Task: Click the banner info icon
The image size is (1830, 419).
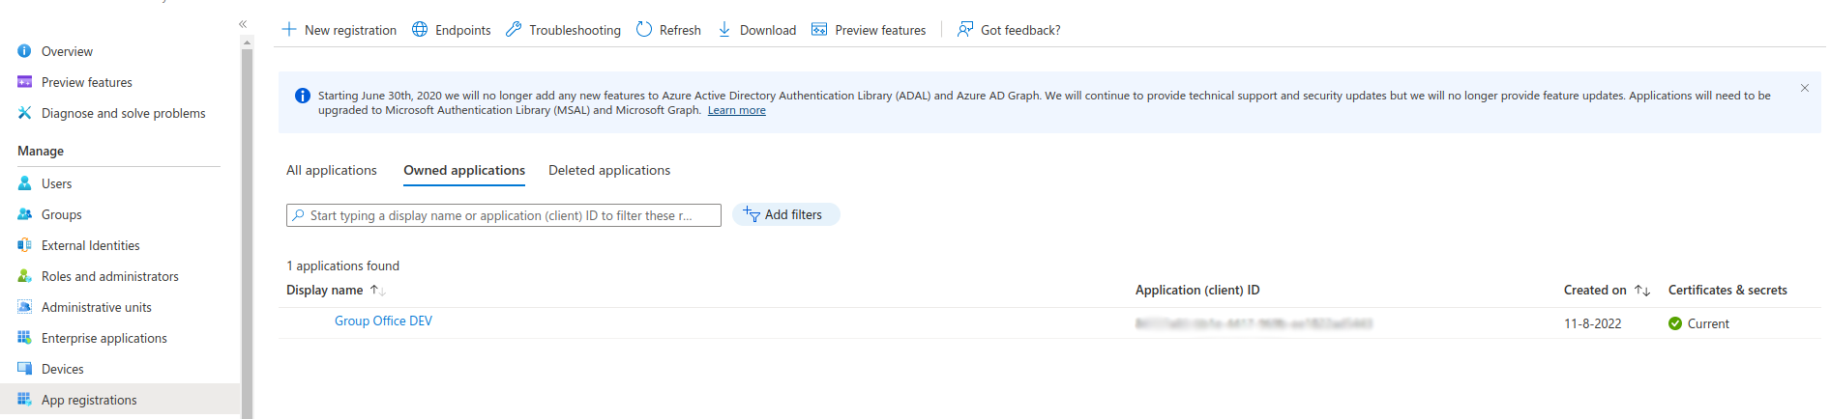Action: point(302,96)
